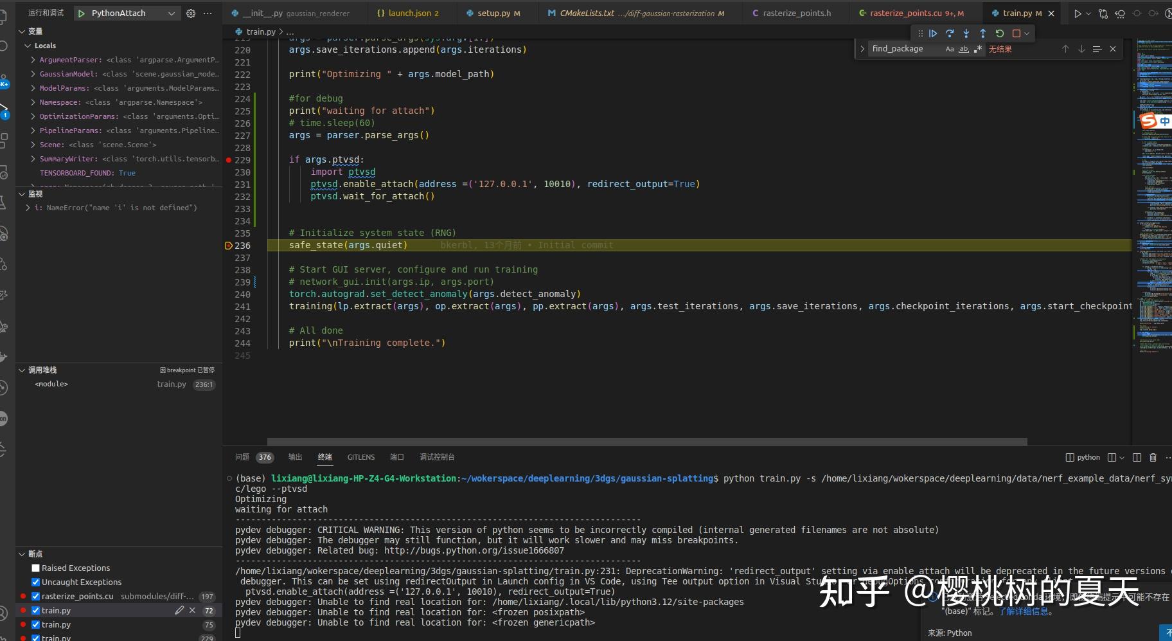This screenshot has height=641, width=1172.
Task: Continue execution in the debug toolbar
Action: 934,33
